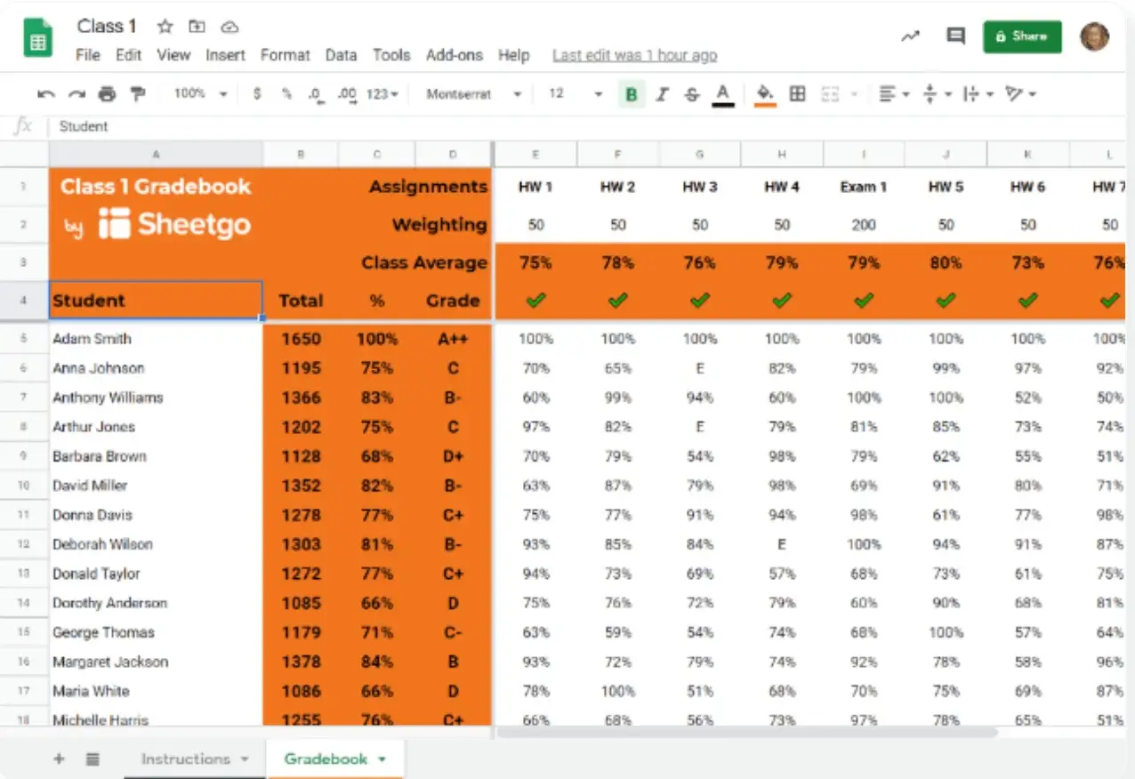Switch to the Instructions sheet tab

tap(185, 759)
